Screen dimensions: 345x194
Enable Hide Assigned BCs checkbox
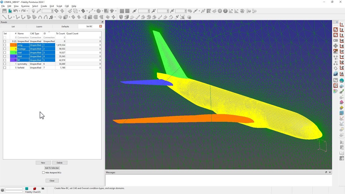click(43, 172)
